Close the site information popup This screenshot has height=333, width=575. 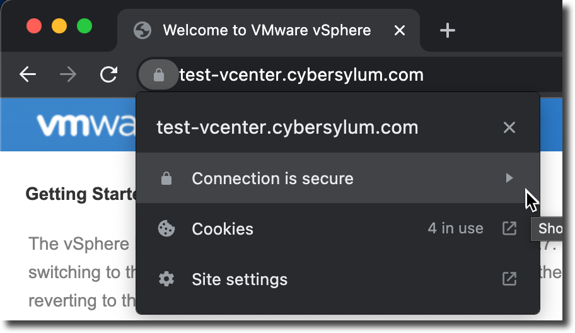click(509, 127)
